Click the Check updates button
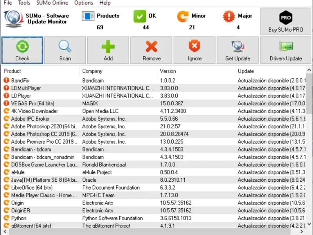 point(22,50)
